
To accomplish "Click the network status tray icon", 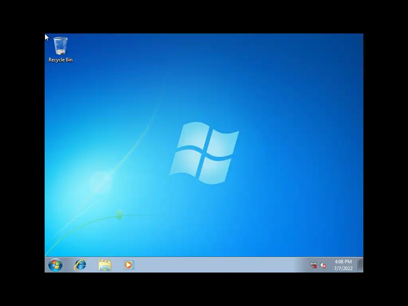I will (314, 265).
